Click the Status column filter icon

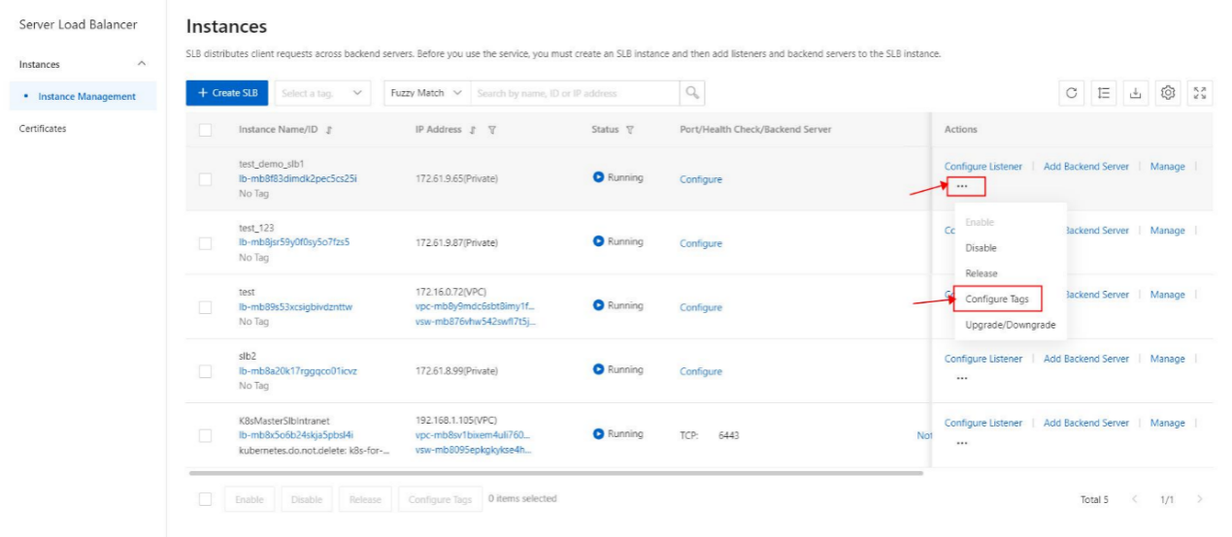pyautogui.click(x=630, y=130)
